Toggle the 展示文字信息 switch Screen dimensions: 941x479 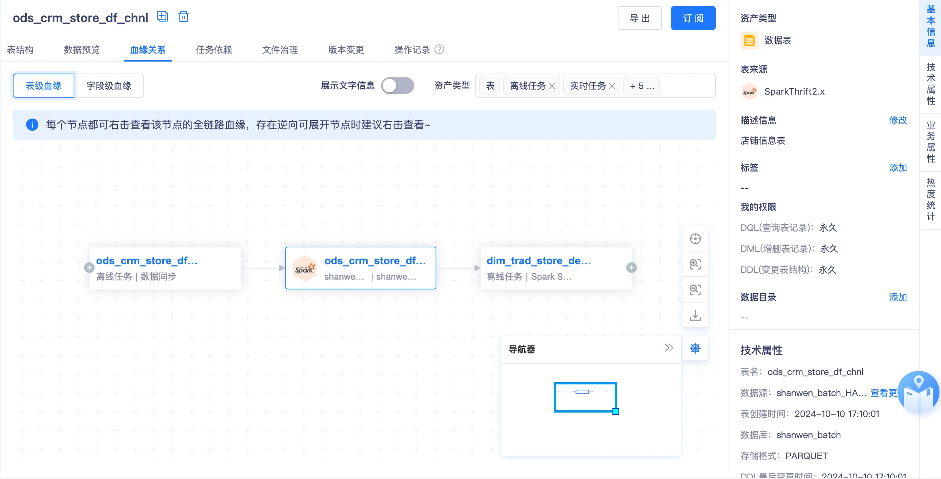pos(398,86)
